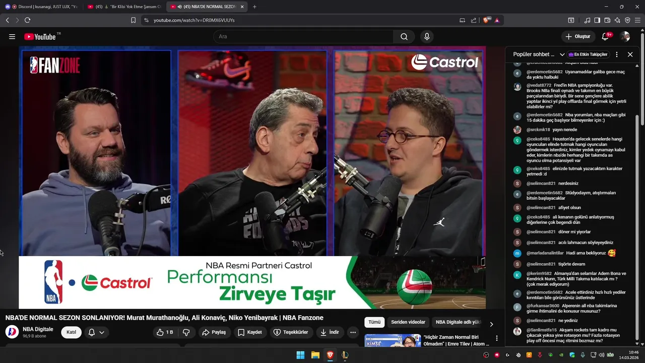
Task: Like the video with thumbs up
Action: click(165, 332)
